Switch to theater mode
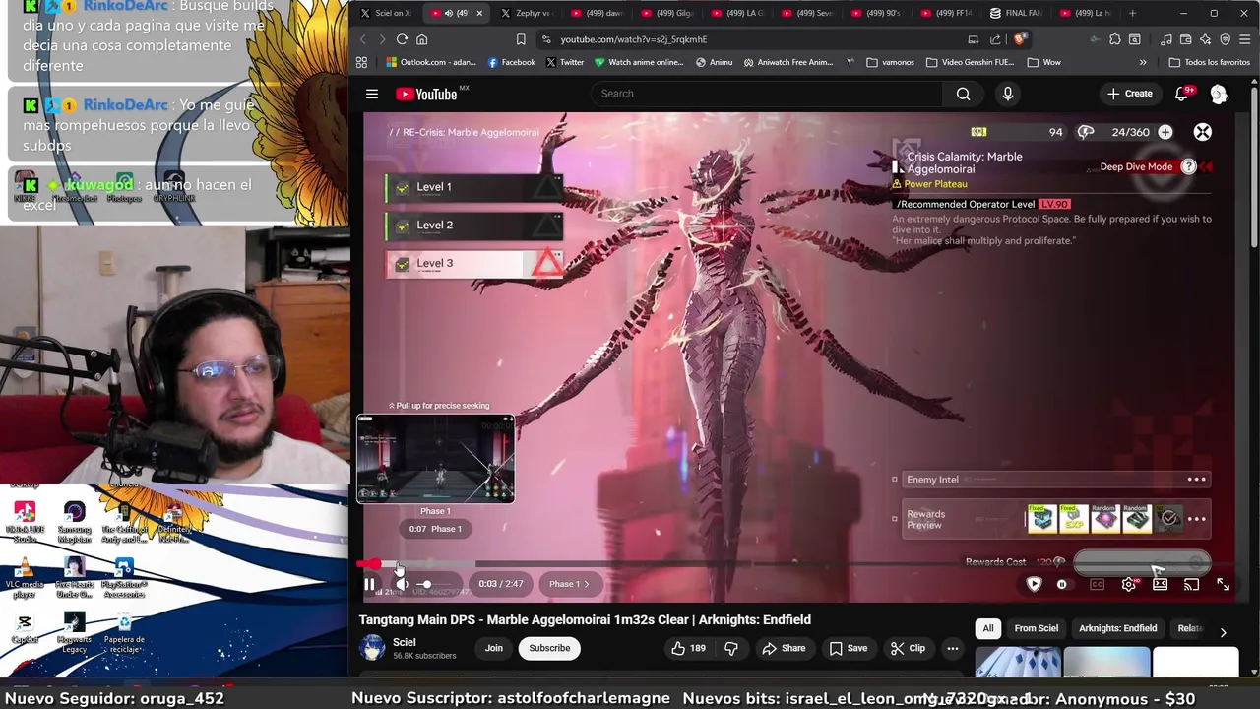This screenshot has height=709, width=1260. point(1160,585)
